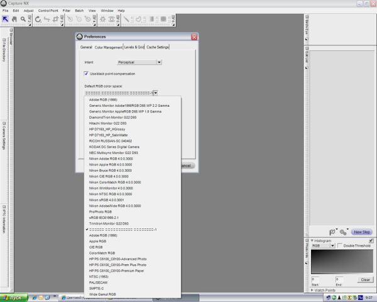Screen dimensions: 377x302
Task: Toggle the Photo Info palette box
Action: click(x=307, y=240)
